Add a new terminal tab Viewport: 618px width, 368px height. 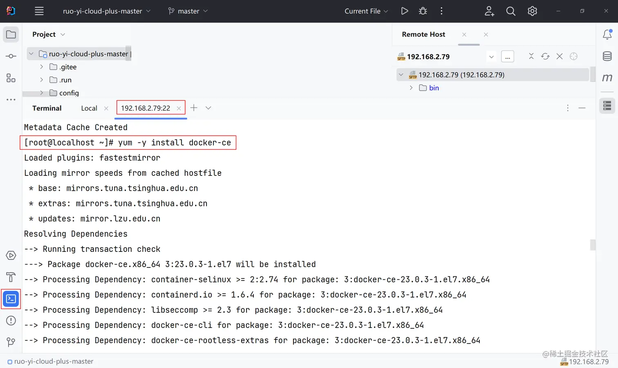[194, 108]
